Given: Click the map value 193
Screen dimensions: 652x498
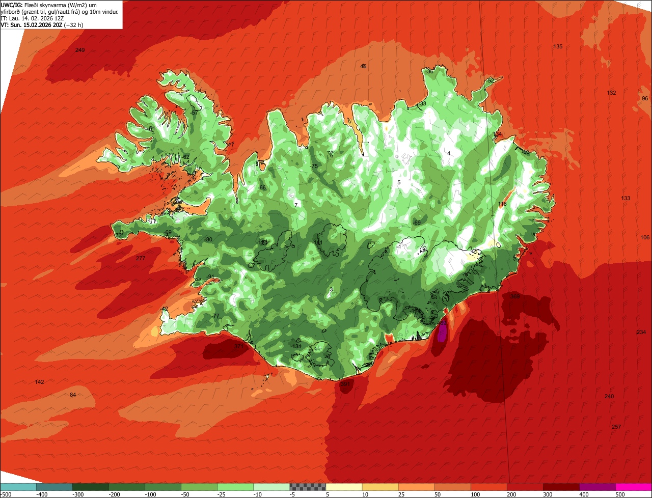Looking at the screenshot, I should point(525,152).
